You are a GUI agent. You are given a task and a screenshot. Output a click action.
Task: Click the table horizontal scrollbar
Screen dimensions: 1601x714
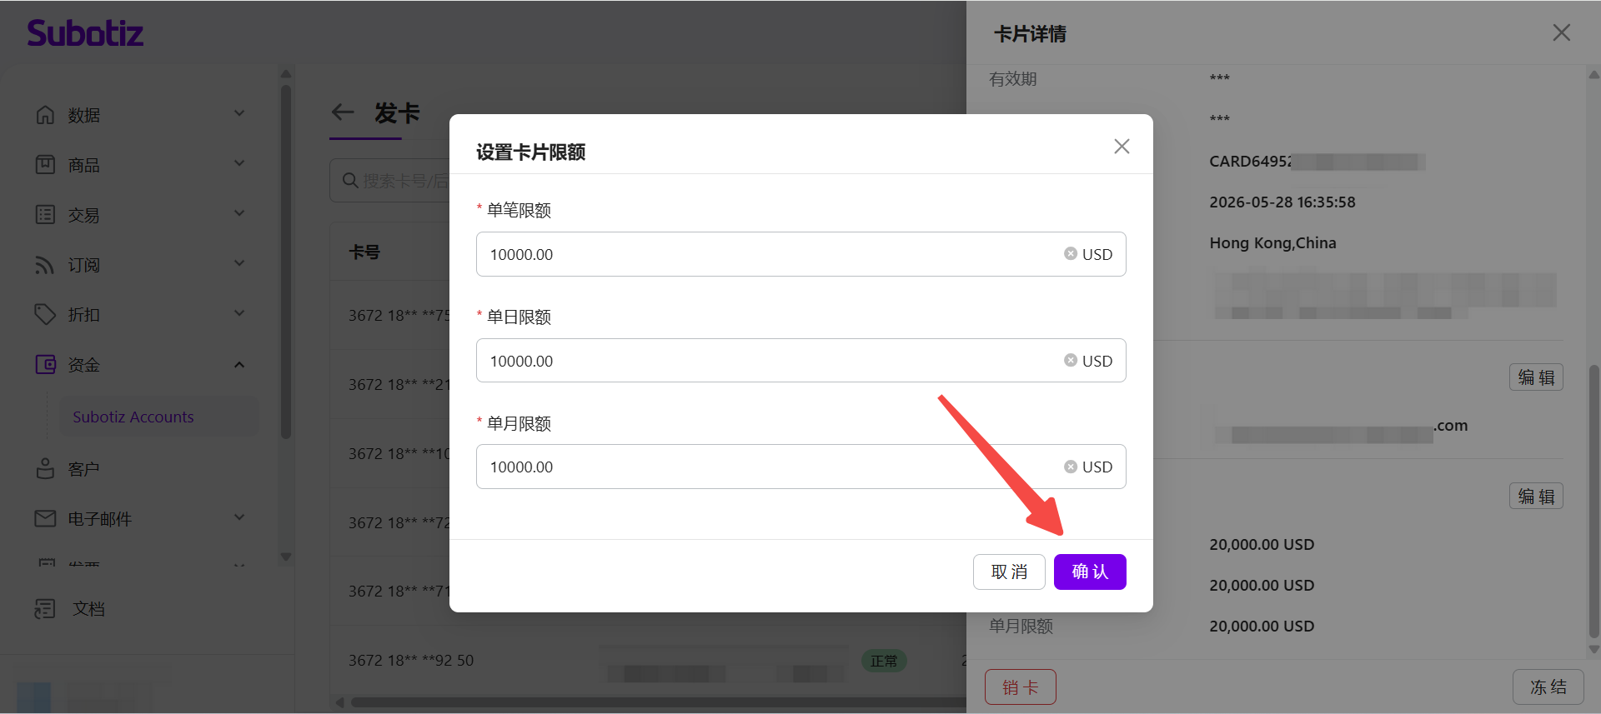tap(657, 702)
